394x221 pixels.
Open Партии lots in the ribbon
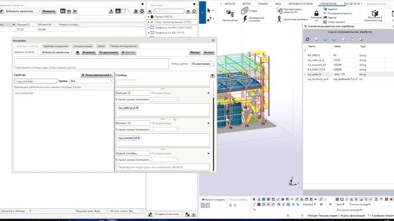click(330, 18)
